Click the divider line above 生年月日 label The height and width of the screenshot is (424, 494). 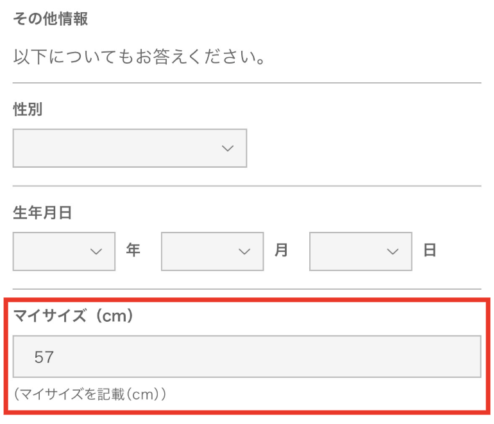pyautogui.click(x=247, y=186)
